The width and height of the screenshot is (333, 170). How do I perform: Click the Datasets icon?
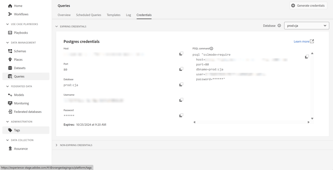point(10,68)
